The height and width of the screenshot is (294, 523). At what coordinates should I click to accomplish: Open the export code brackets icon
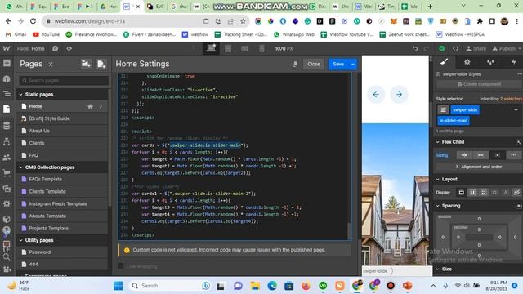click(x=455, y=49)
